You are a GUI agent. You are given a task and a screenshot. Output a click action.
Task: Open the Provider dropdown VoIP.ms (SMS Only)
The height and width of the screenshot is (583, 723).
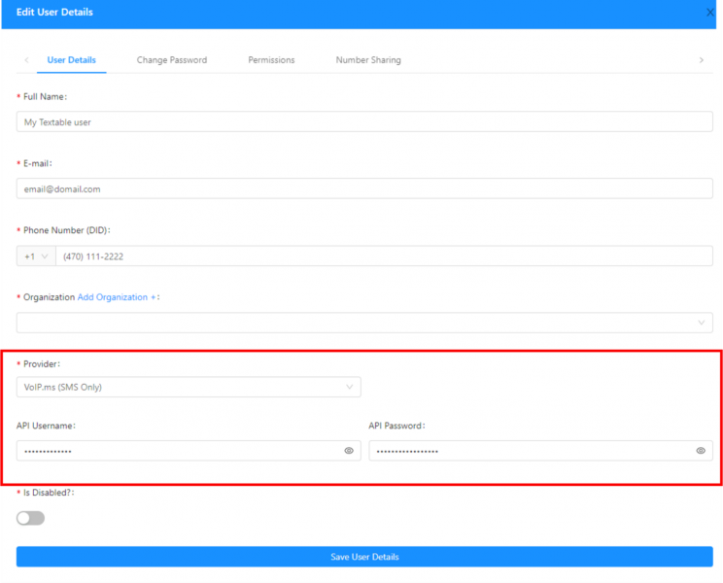189,387
